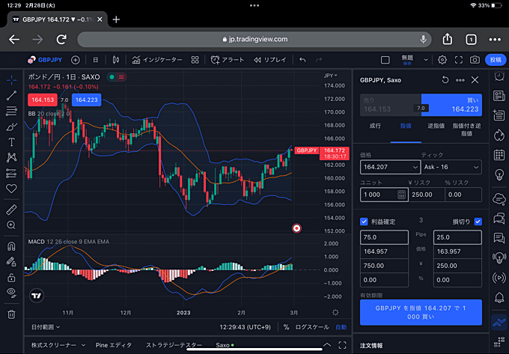Select the crosshair cursor tool

11,80
